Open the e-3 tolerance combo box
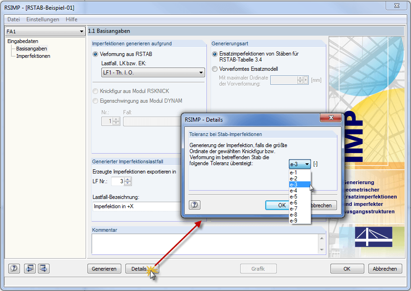The width and height of the screenshot is (411, 291). (x=300, y=164)
